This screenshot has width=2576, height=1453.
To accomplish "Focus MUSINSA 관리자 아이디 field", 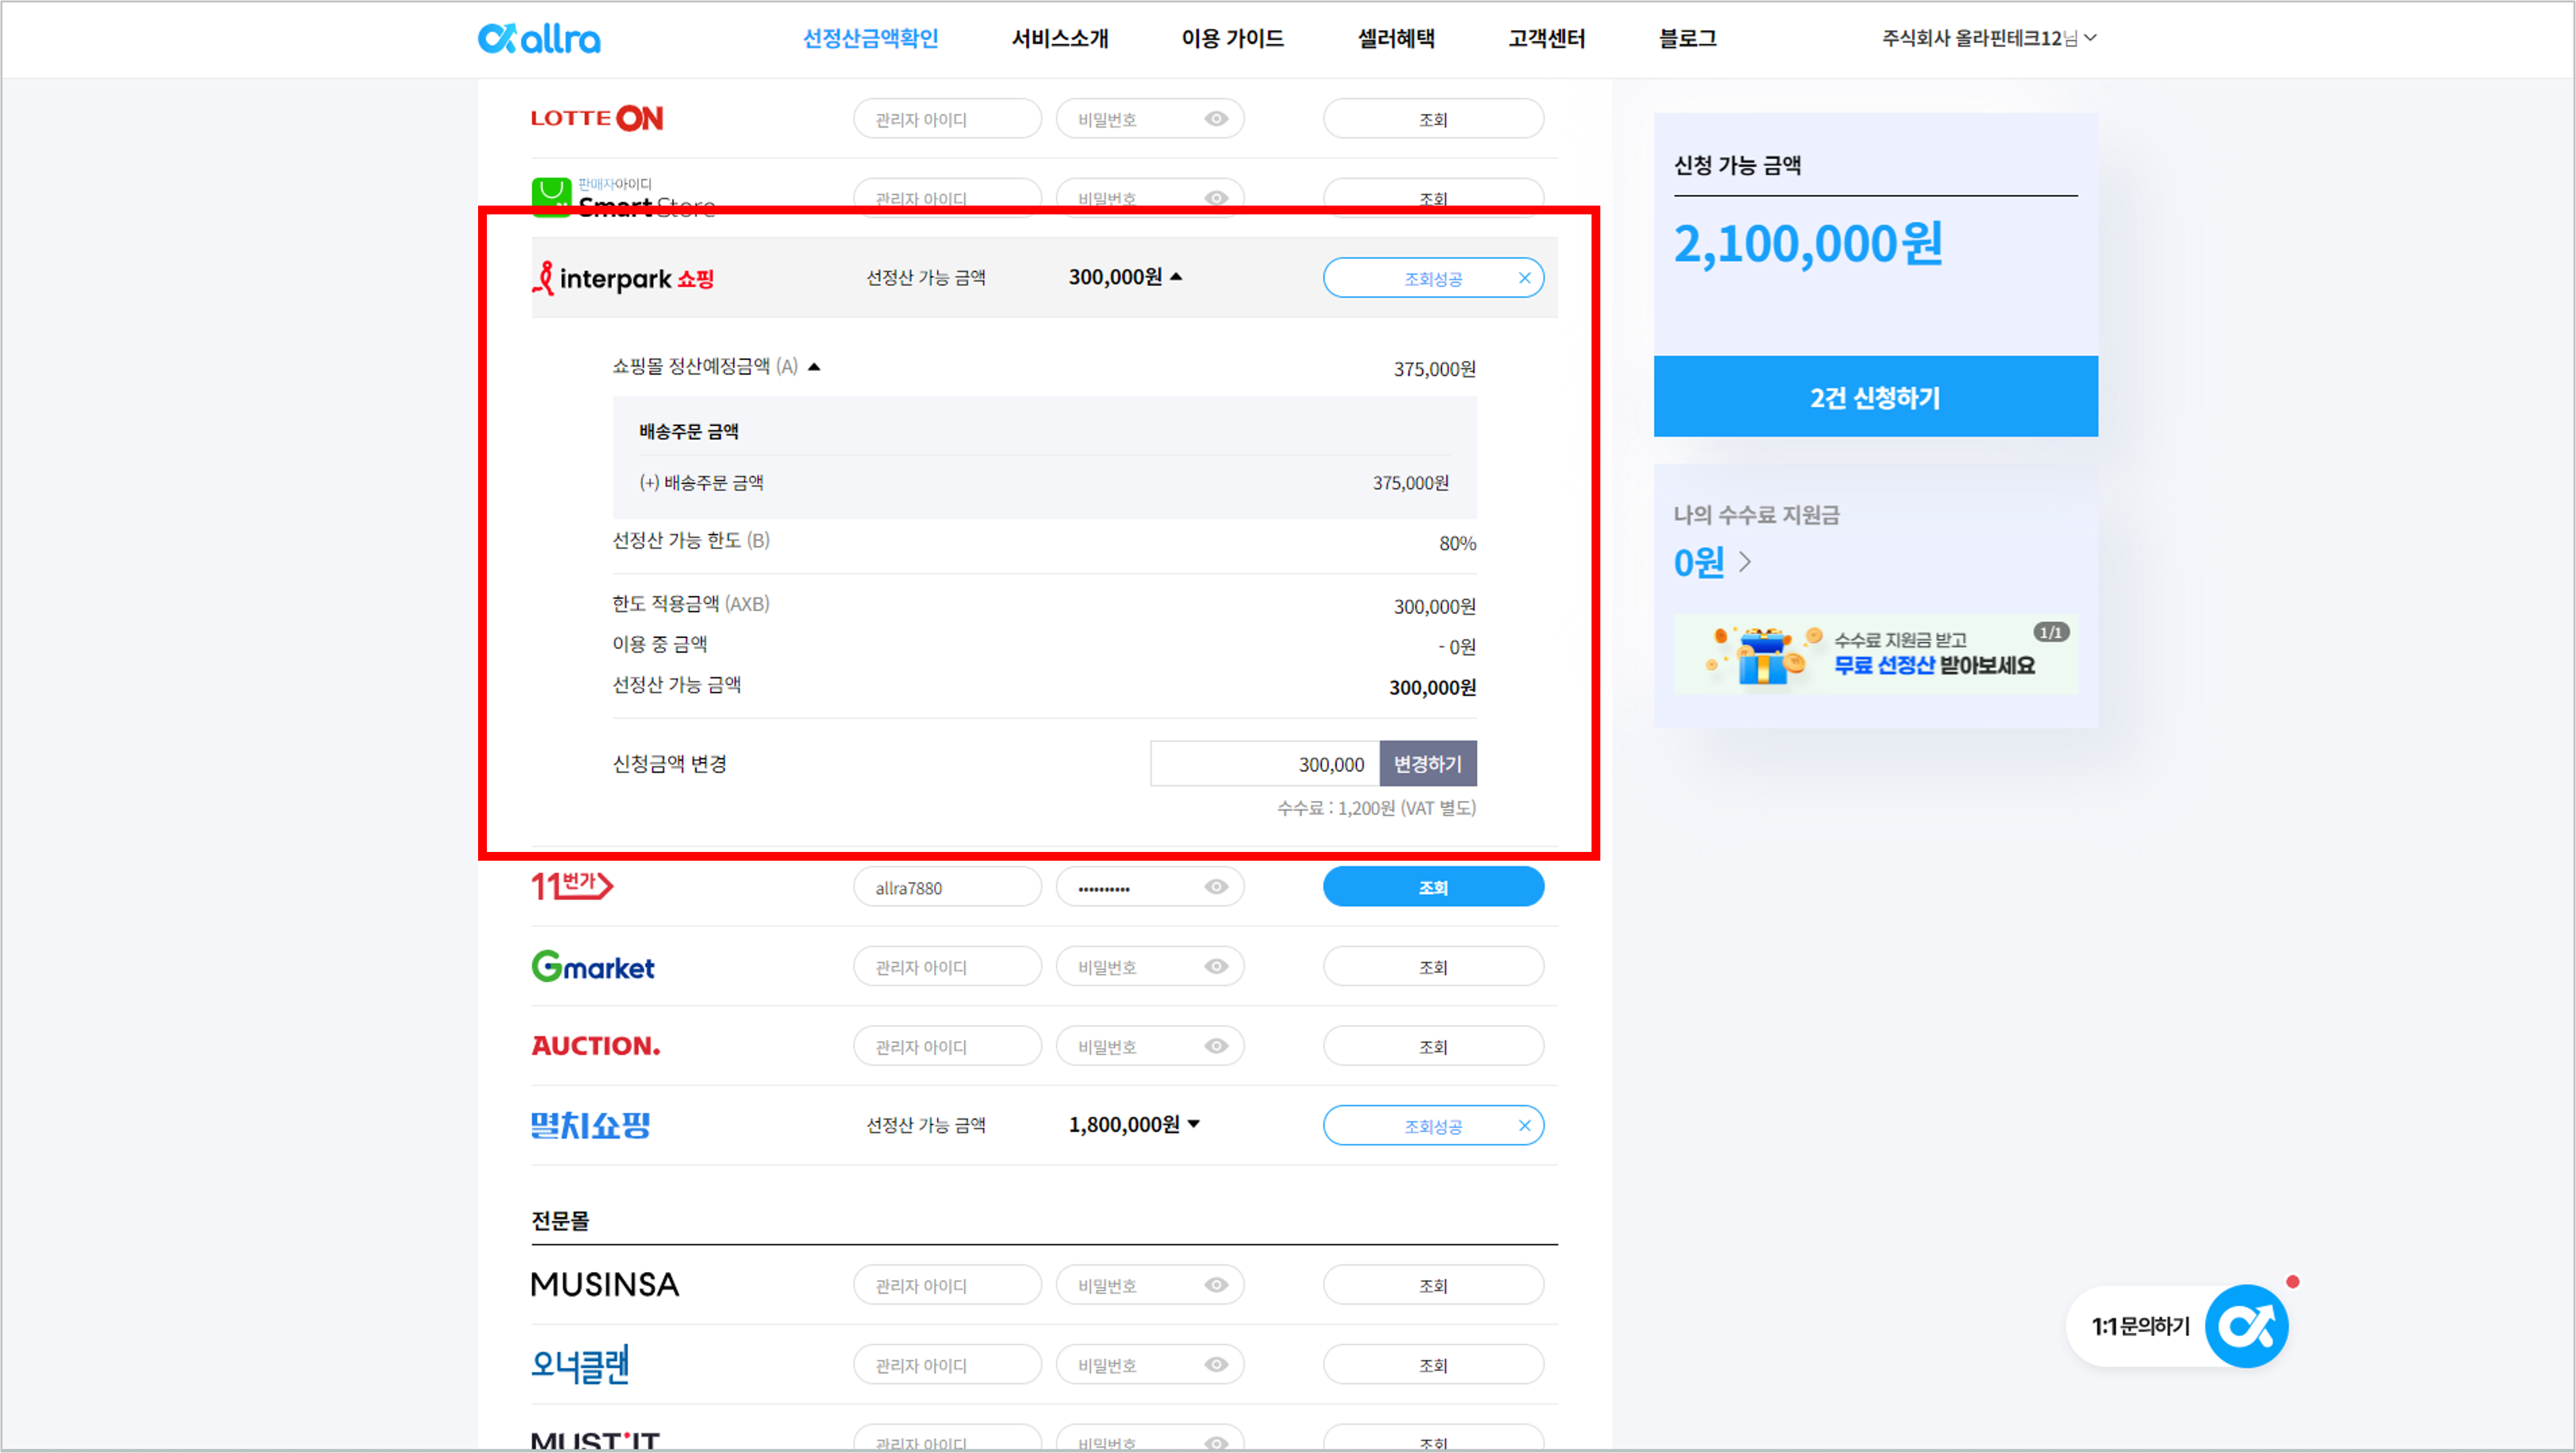I will (947, 1284).
